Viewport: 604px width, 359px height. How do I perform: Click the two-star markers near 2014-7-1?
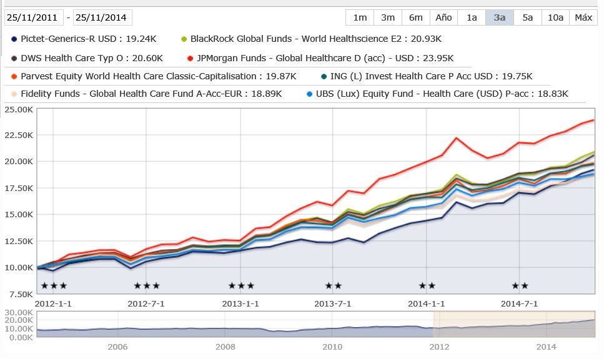[520, 286]
